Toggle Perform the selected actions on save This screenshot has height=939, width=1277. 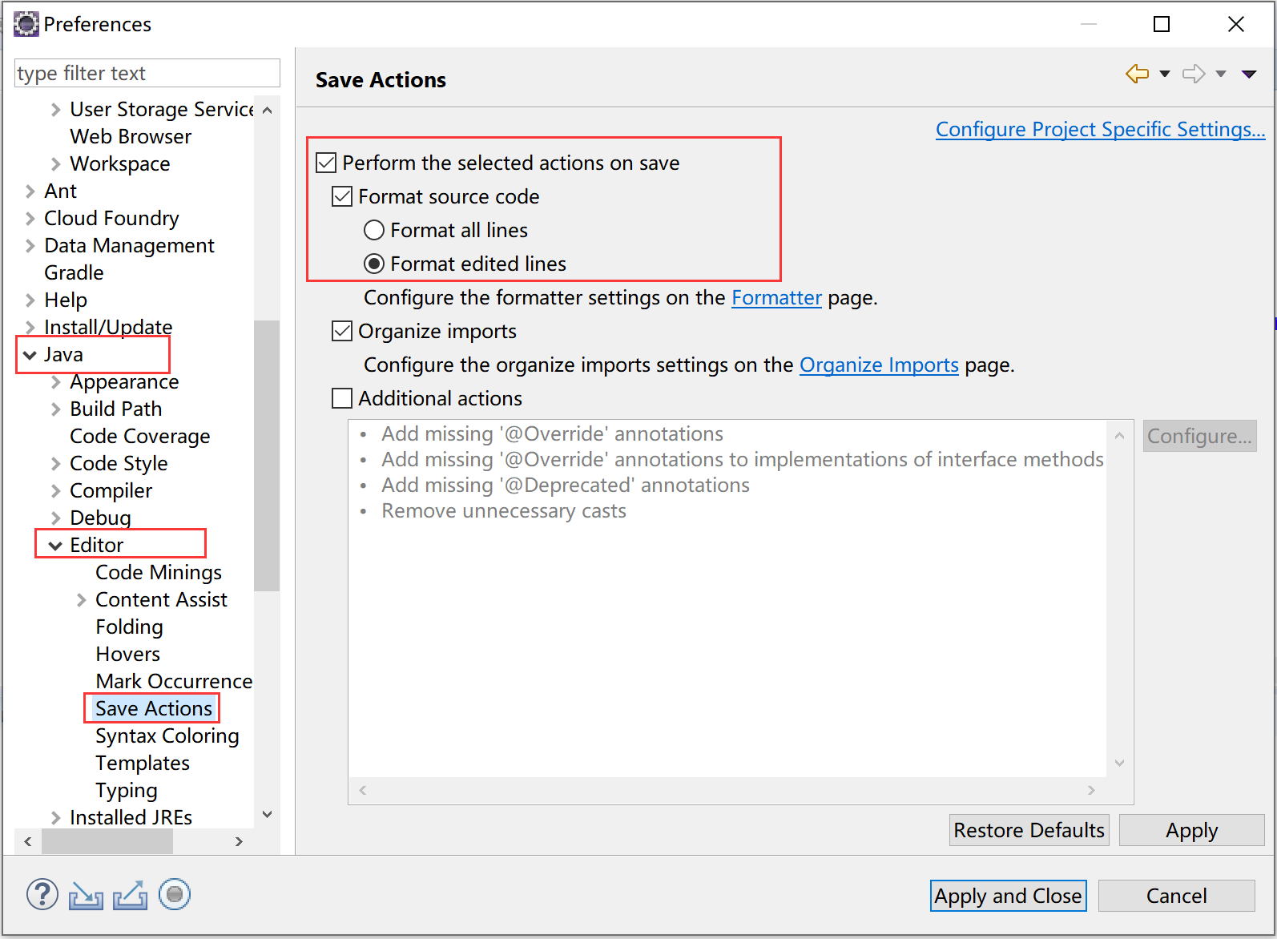click(326, 163)
